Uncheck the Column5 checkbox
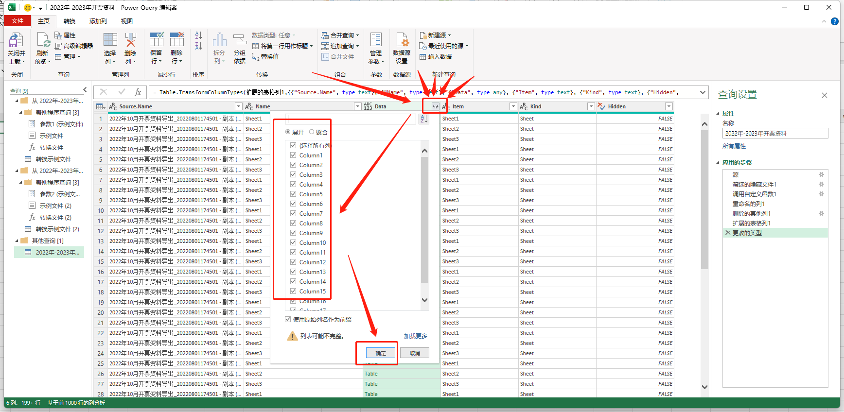 point(293,194)
